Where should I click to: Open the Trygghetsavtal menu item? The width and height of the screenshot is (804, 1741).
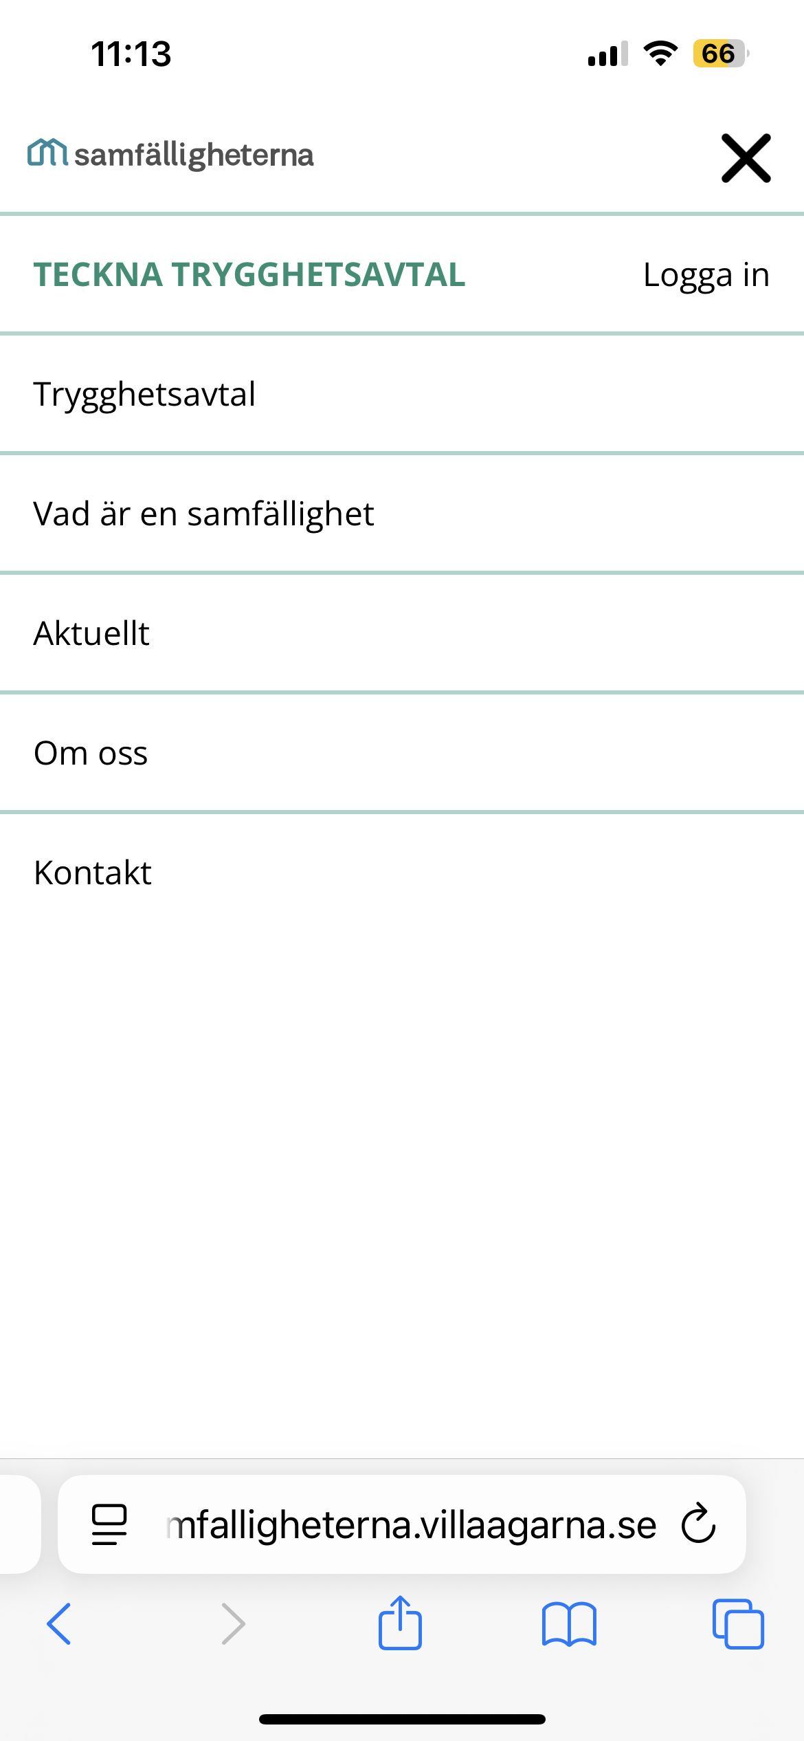click(145, 394)
